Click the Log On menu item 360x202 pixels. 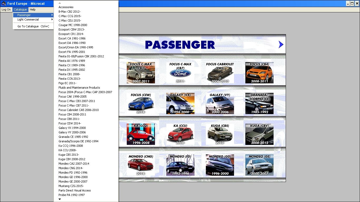coord(6,9)
